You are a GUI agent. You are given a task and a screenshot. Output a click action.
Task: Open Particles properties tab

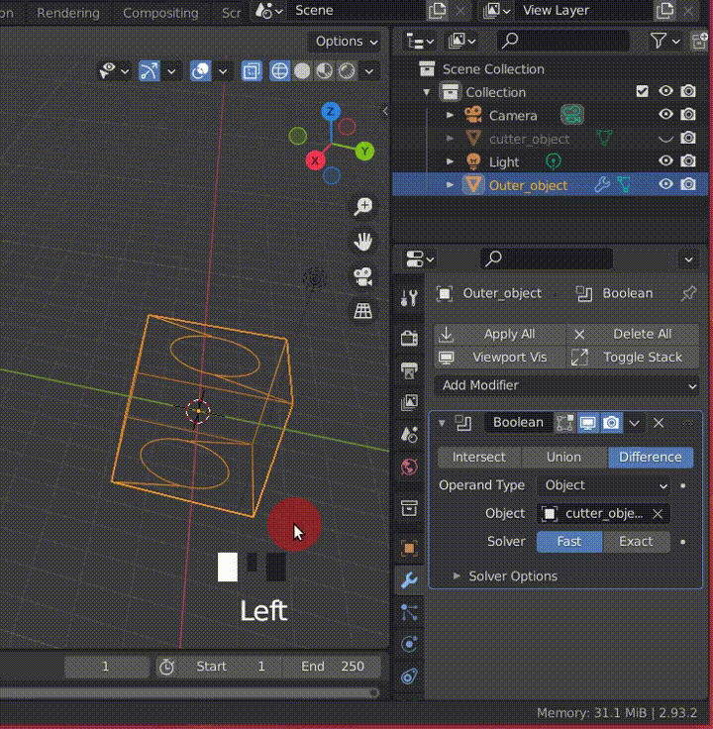point(409,613)
